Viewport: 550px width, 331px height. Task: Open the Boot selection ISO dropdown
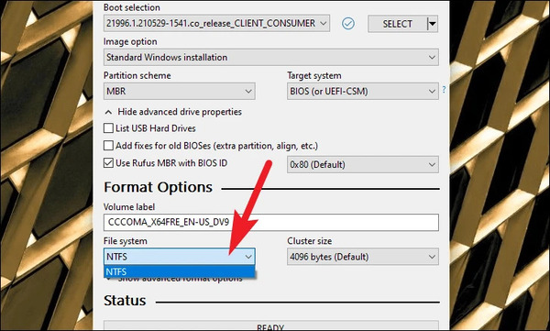pyautogui.click(x=216, y=23)
